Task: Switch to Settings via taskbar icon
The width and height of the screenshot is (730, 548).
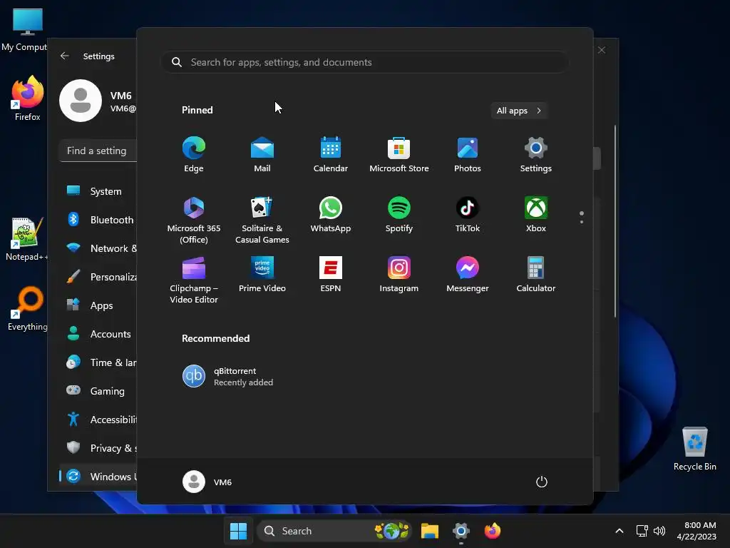Action: point(461,531)
